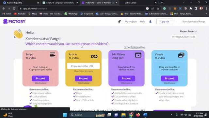
Task: Open Watch tutorial under Article to Video
Action: point(84,83)
